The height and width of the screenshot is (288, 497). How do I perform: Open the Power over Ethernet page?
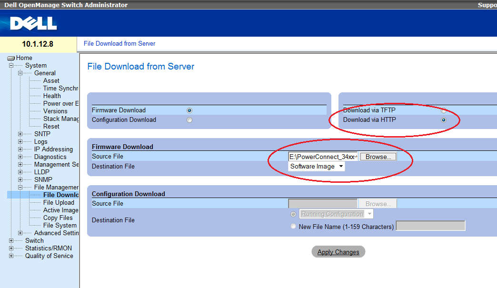(60, 104)
